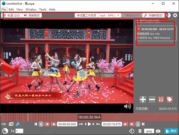Toggle the keyframes display key icon
Viewport: 179px width, 135px height.
coord(18,124)
